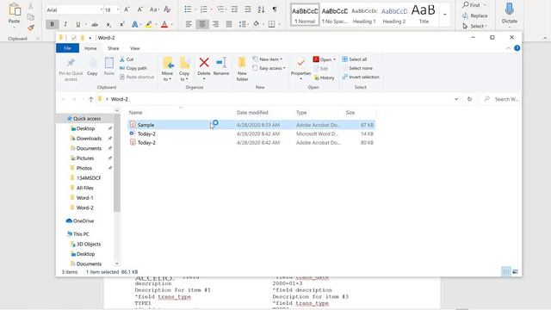Open New item dropdown in Explorer
This screenshot has width=551, height=310.
[267, 59]
